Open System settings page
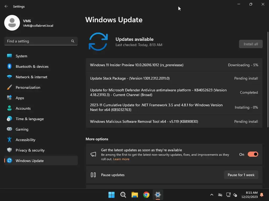 (41, 56)
